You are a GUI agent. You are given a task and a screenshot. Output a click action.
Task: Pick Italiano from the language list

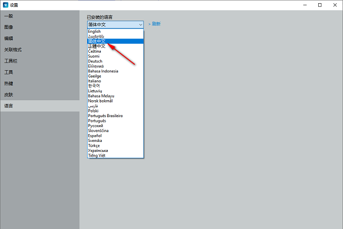(115, 81)
